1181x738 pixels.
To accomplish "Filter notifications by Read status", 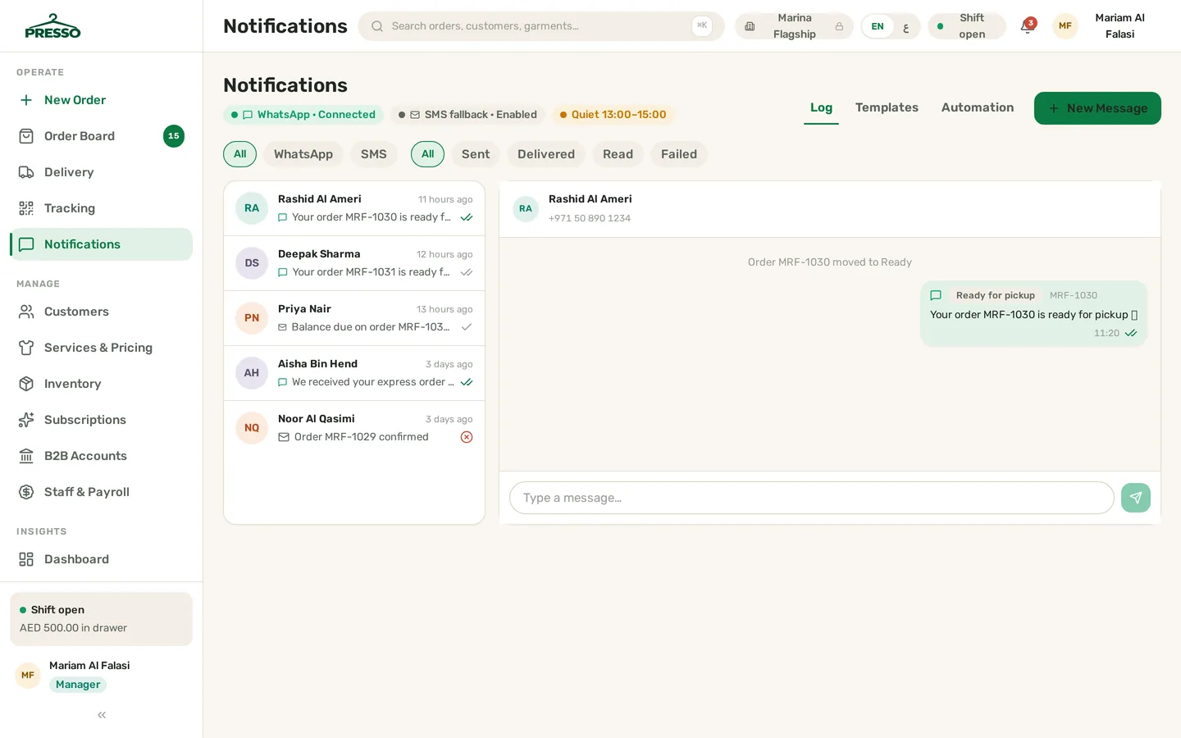I will (x=618, y=154).
